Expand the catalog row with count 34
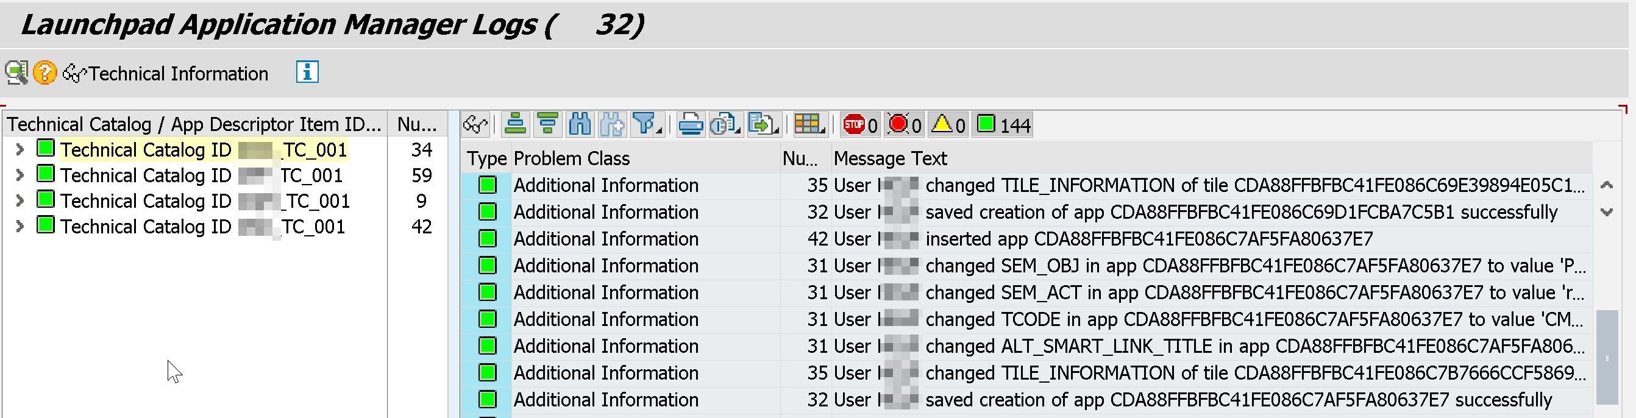The width and height of the screenshot is (1636, 418). (x=20, y=149)
